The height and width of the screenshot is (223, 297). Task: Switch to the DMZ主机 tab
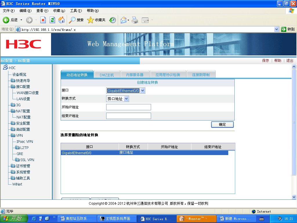pos(107,75)
